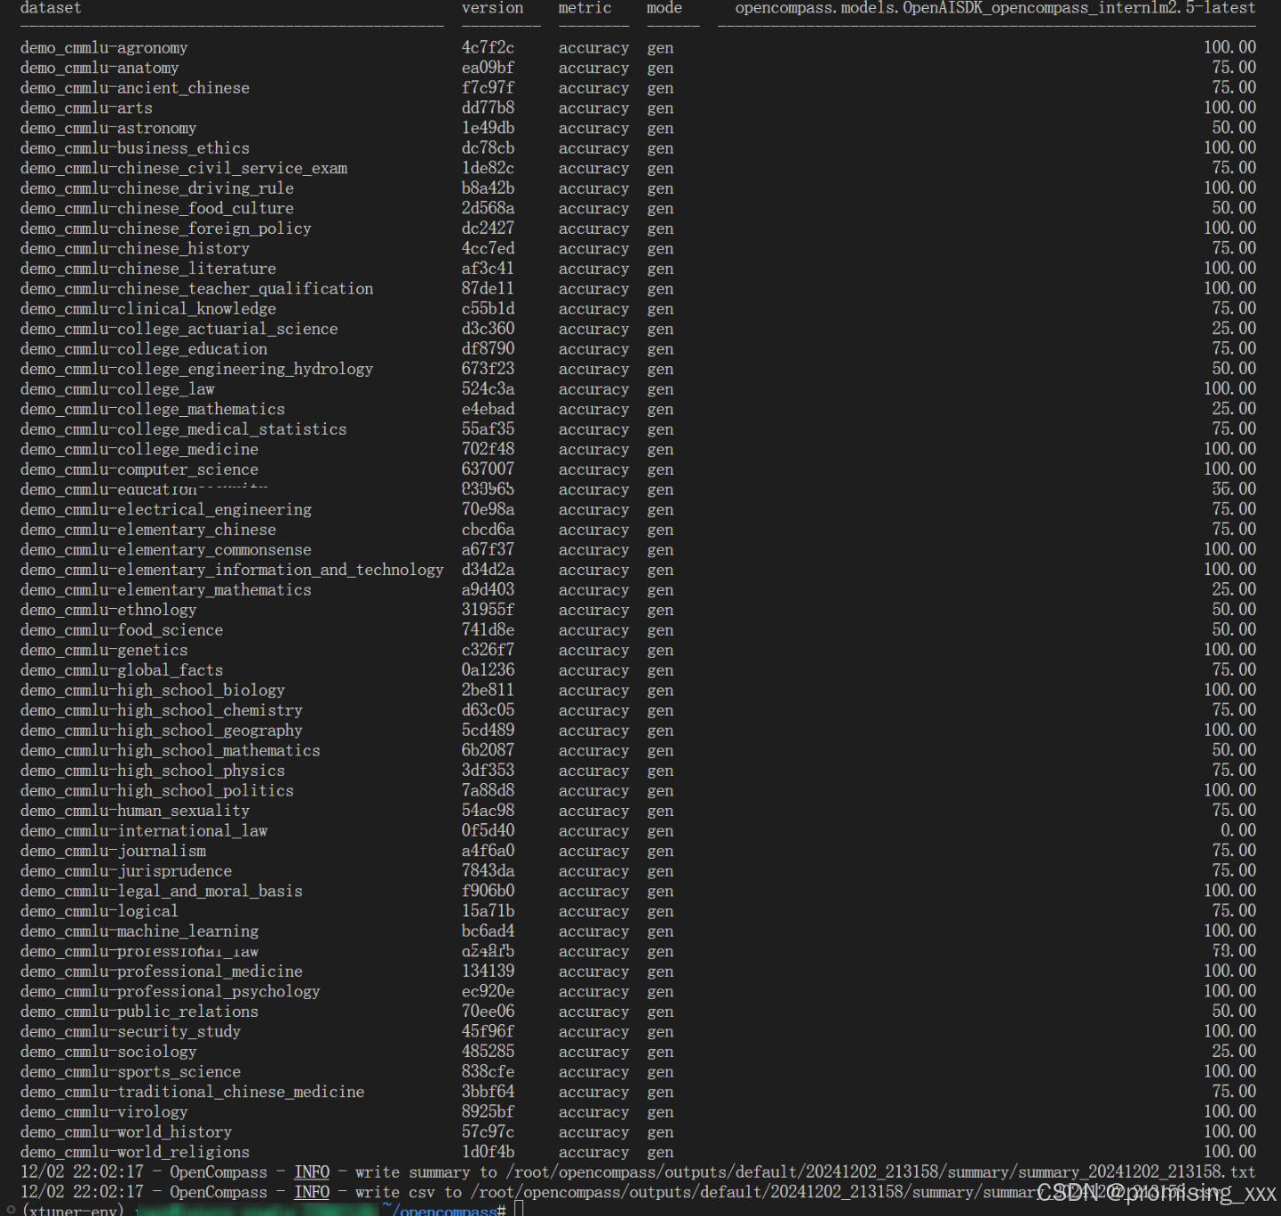Click demo_cmmlu-electrical_engineering text
This screenshot has width=1281, height=1216.
(166, 509)
